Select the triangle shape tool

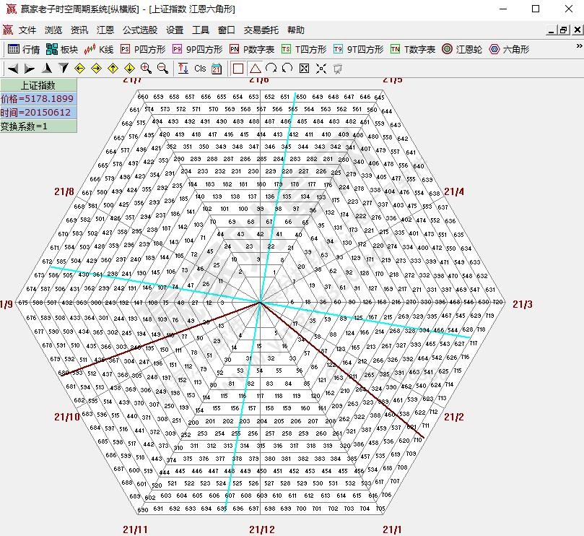coord(255,69)
